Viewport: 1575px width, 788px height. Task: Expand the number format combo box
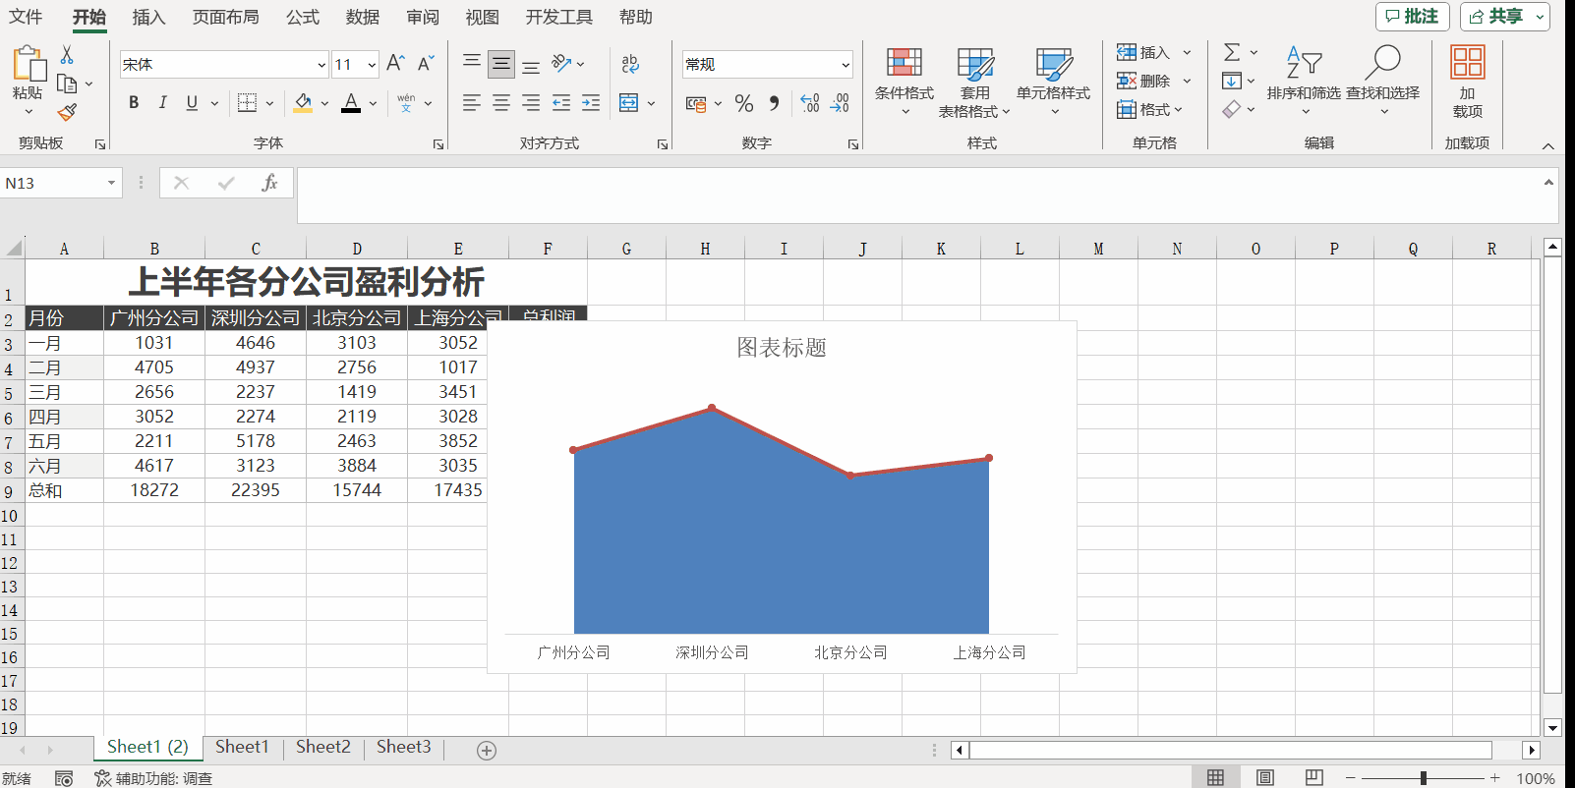pyautogui.click(x=845, y=65)
